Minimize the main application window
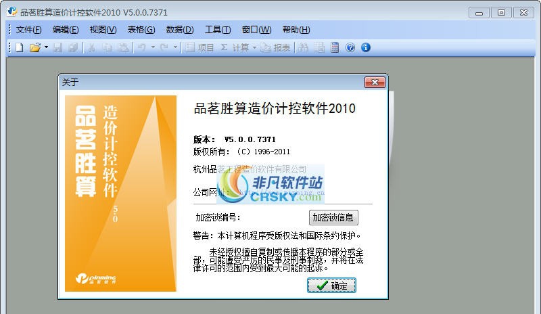This screenshot has width=541, height=314. coord(479,13)
